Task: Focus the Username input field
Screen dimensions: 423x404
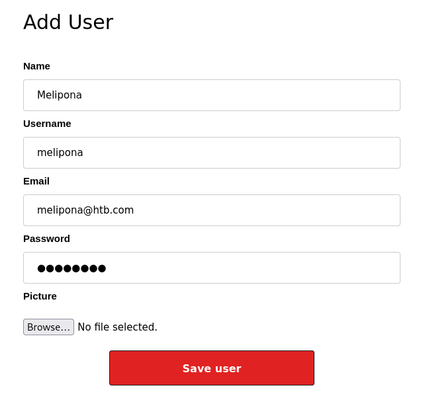Action: point(212,153)
